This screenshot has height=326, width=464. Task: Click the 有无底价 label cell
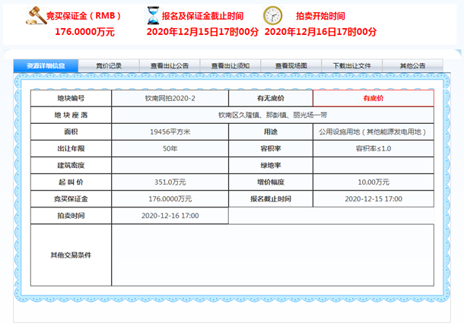point(271,98)
